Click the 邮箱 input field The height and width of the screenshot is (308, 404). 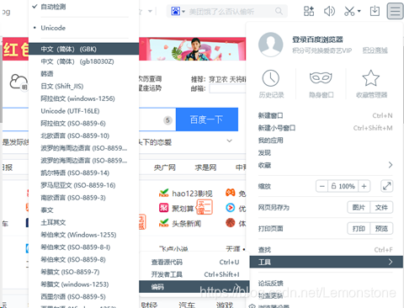click(x=227, y=88)
